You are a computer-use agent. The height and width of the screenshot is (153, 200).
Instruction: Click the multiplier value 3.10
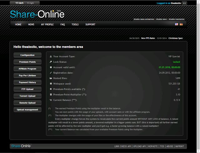tap(178, 94)
